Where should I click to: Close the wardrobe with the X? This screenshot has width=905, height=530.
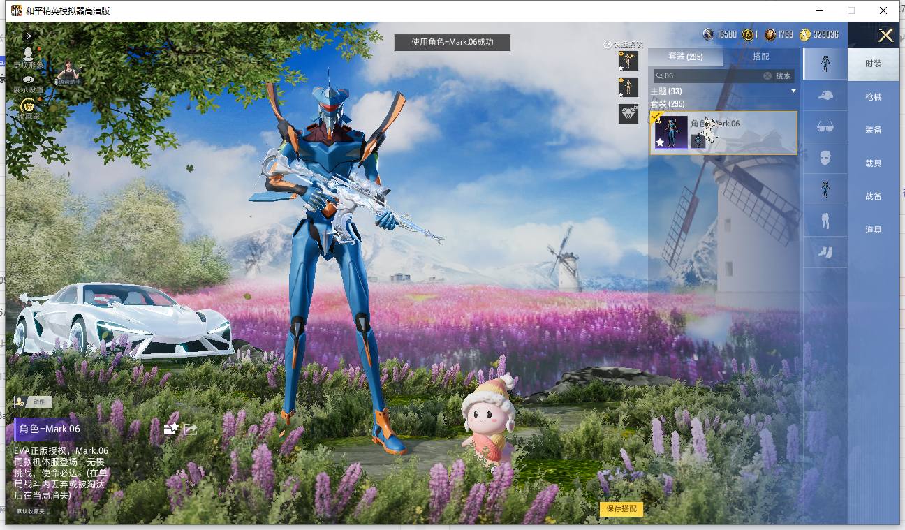(x=885, y=36)
